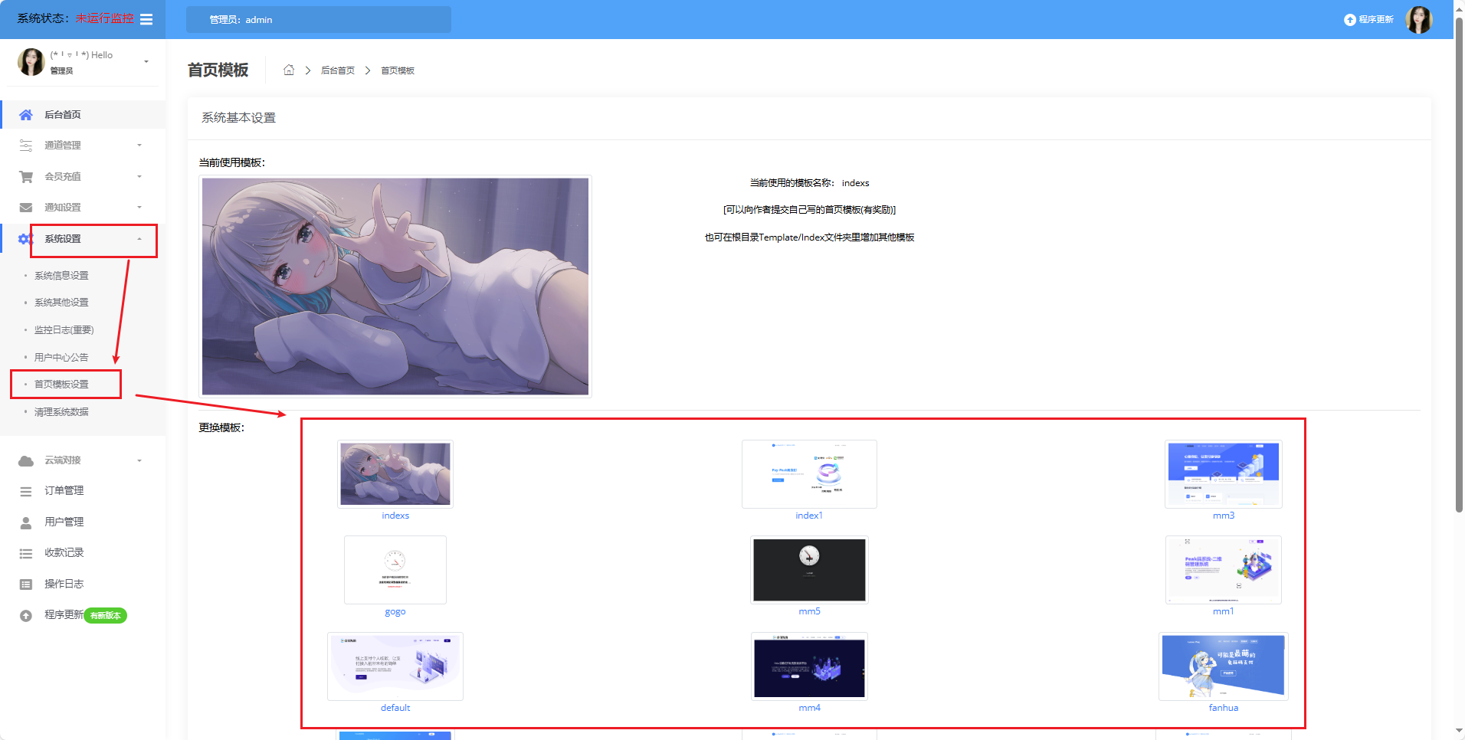Image resolution: width=1465 pixels, height=740 pixels.
Task: Click the 会员充值 shopping cart icon
Action: click(x=26, y=177)
